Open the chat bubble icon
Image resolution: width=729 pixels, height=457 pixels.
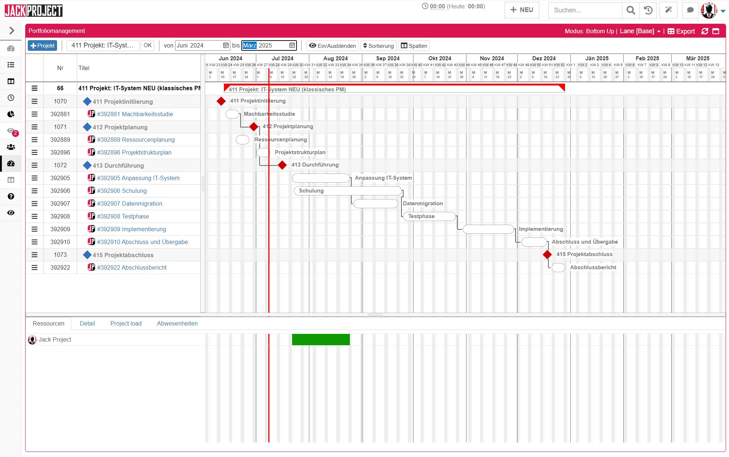(x=690, y=10)
